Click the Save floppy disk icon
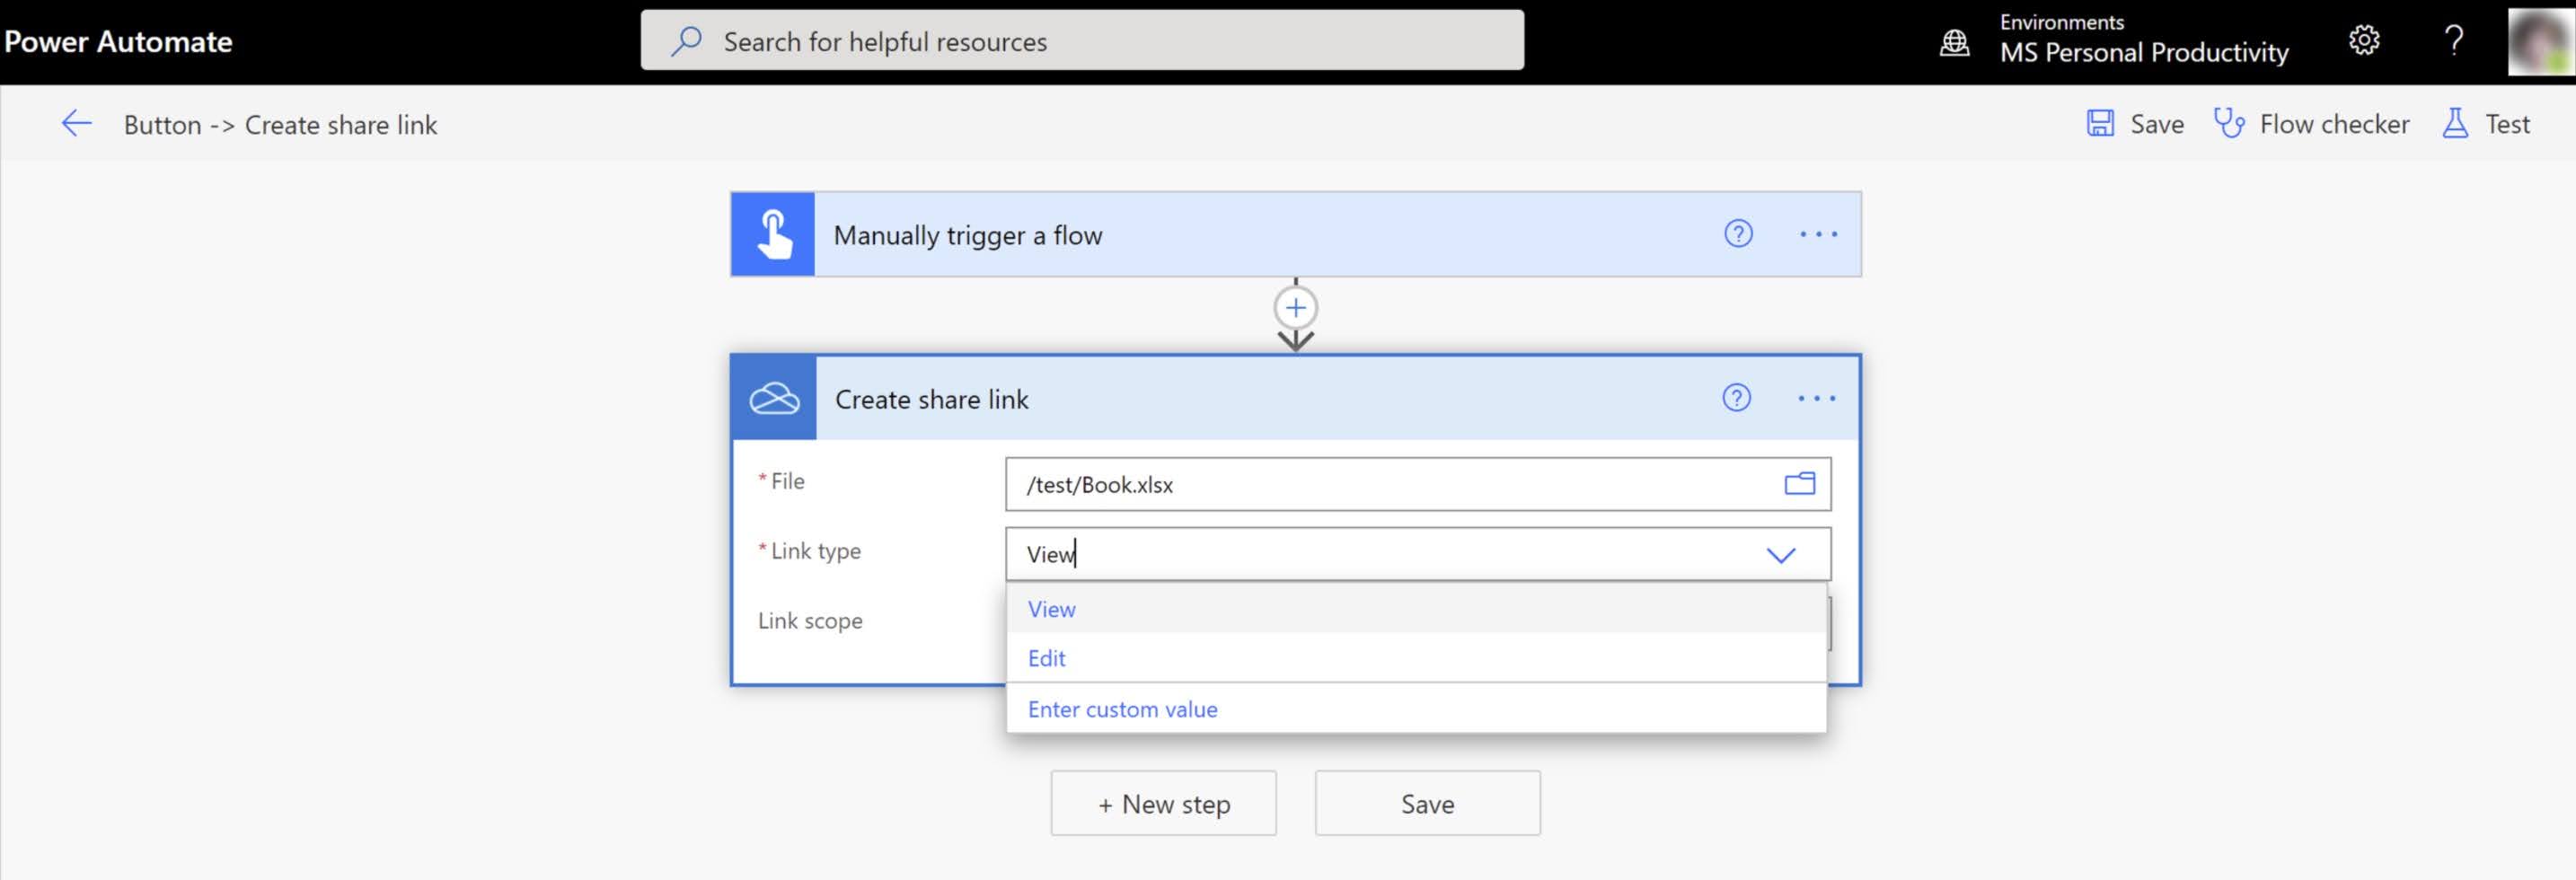This screenshot has width=2576, height=880. [2100, 124]
